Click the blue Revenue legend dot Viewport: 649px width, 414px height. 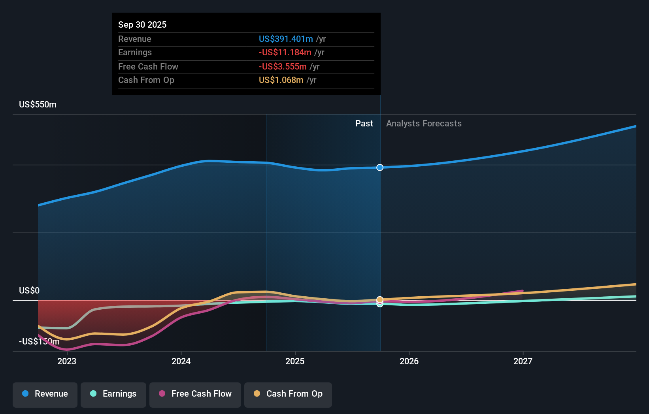tap(25, 394)
